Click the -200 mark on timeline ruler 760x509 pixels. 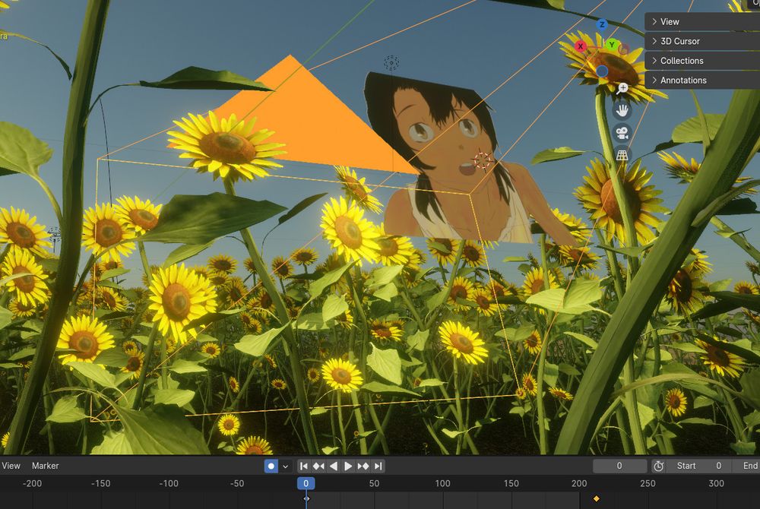32,483
